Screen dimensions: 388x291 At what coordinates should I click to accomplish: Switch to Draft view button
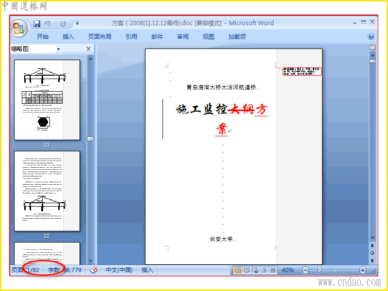[x=273, y=270]
